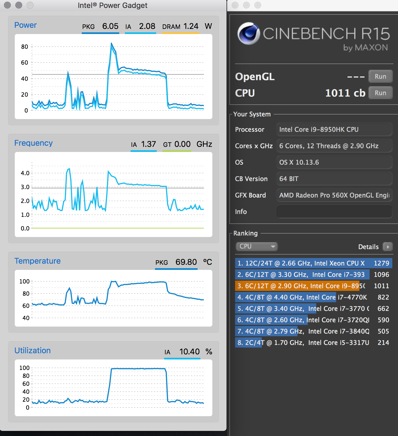Expand the ranking Details arrow
The width and height of the screenshot is (398, 436).
click(387, 247)
